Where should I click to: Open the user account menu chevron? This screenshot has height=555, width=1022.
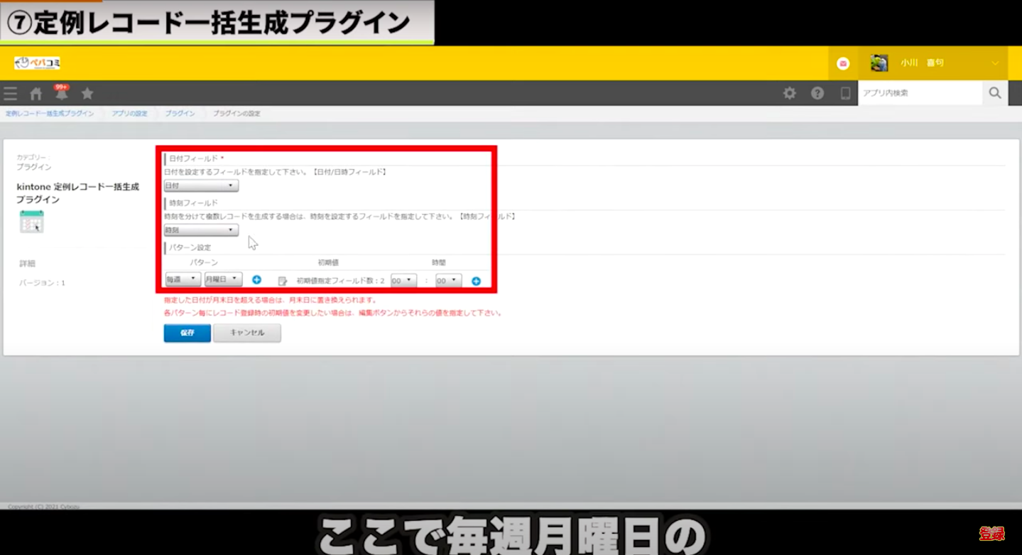(x=994, y=63)
